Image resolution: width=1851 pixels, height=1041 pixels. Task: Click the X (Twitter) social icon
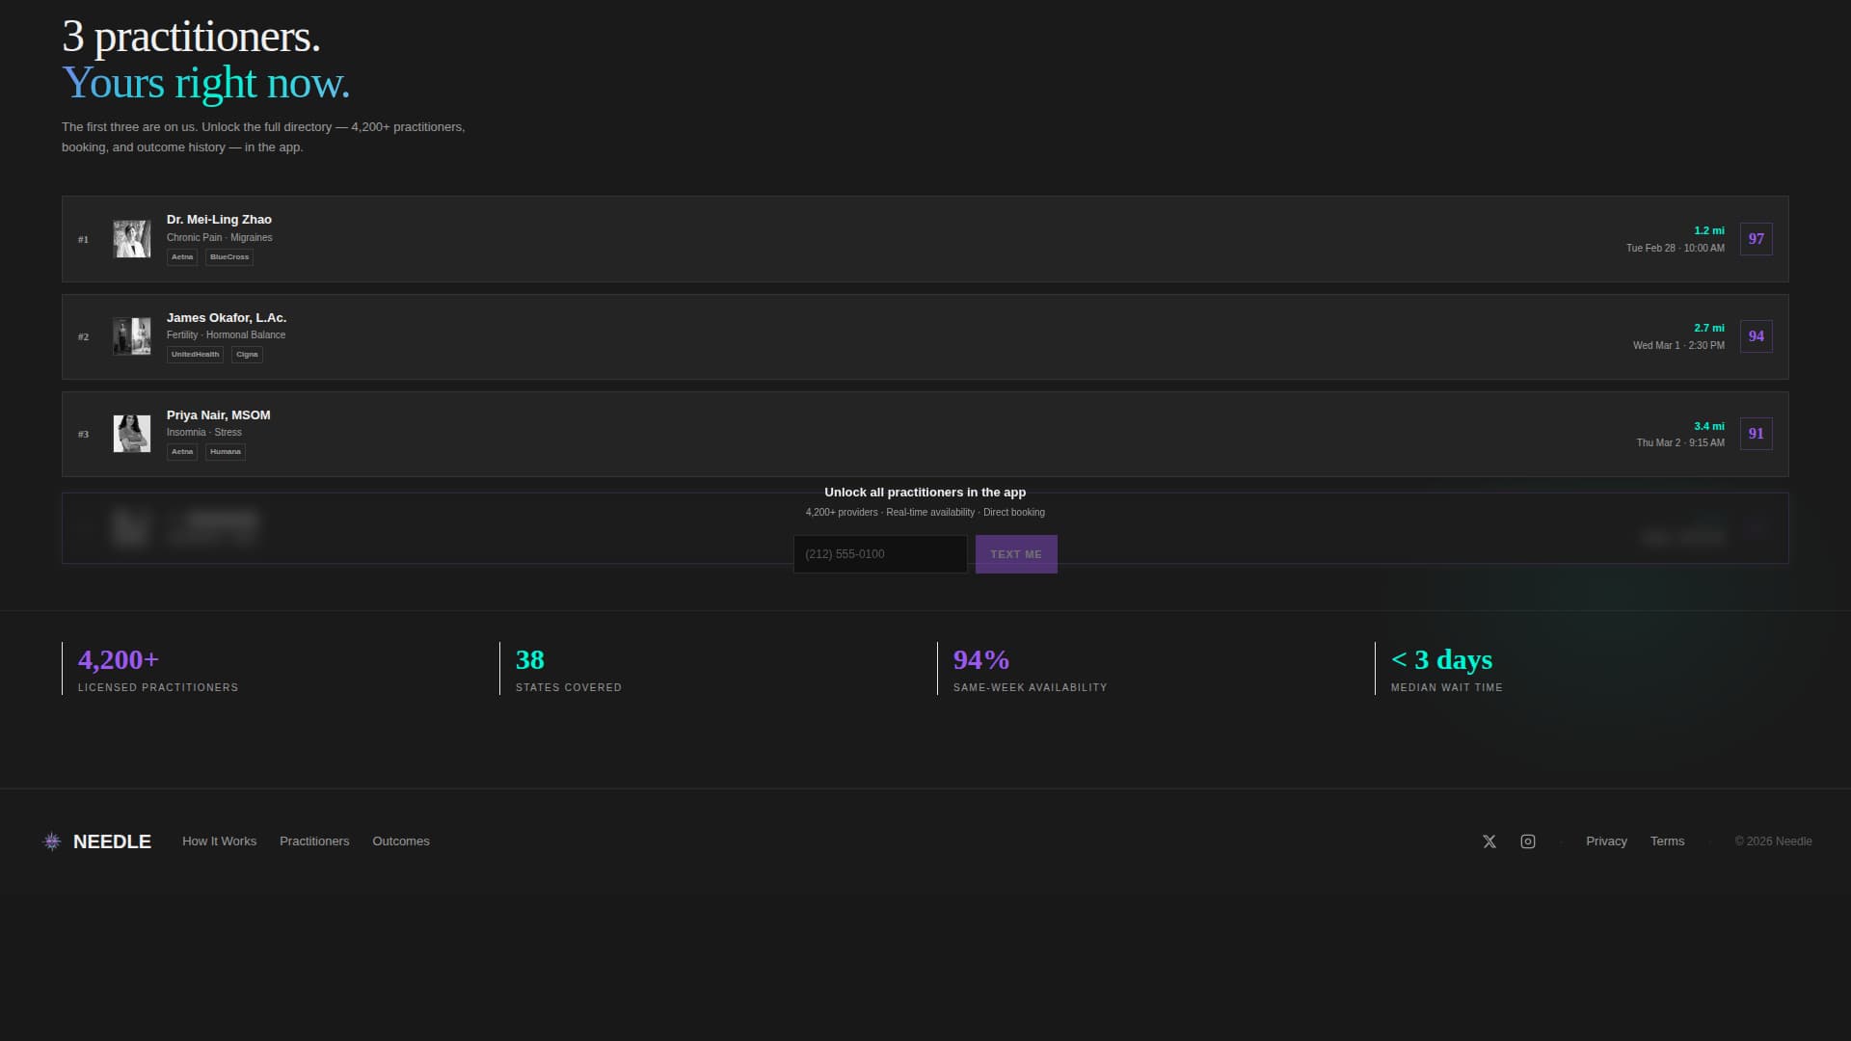click(x=1489, y=841)
